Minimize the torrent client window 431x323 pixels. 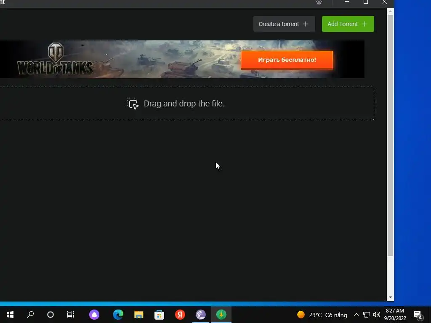point(347,2)
